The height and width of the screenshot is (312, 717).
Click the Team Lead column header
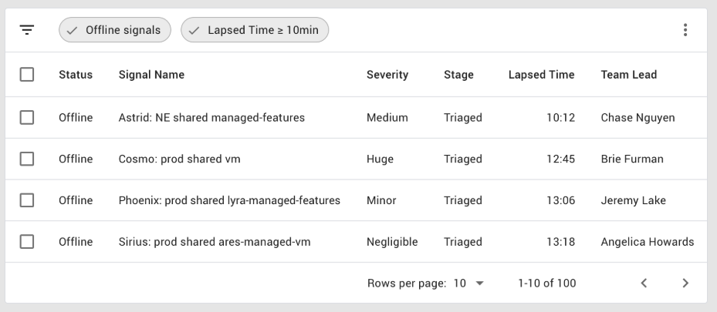tap(628, 75)
